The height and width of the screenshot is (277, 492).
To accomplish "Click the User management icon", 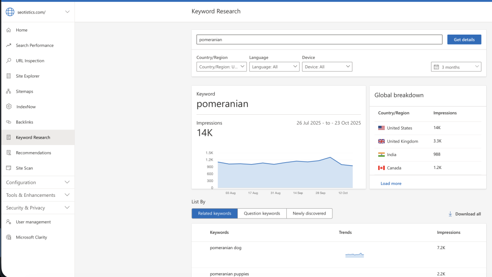I will tap(9, 222).
